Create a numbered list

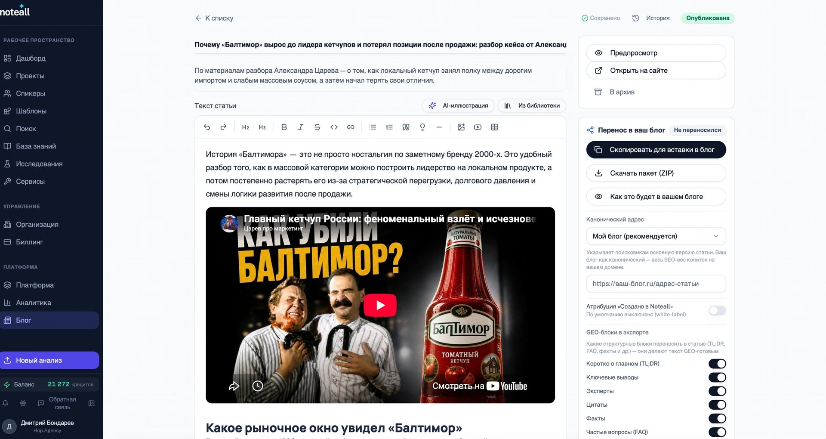(x=389, y=127)
